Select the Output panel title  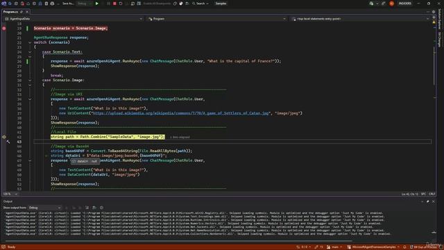click(8, 201)
